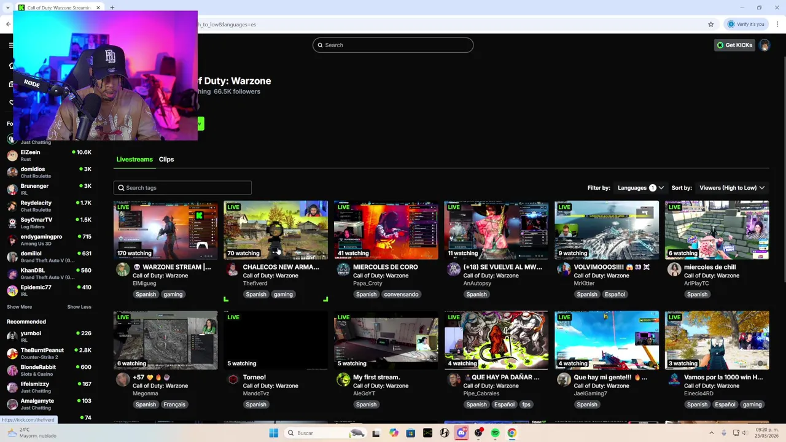Focus the Search tags field
Viewport: 786px width, 442px height.
182,188
